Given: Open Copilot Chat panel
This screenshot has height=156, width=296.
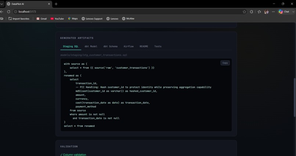Looking at the screenshot, I should [x=284, y=12].
